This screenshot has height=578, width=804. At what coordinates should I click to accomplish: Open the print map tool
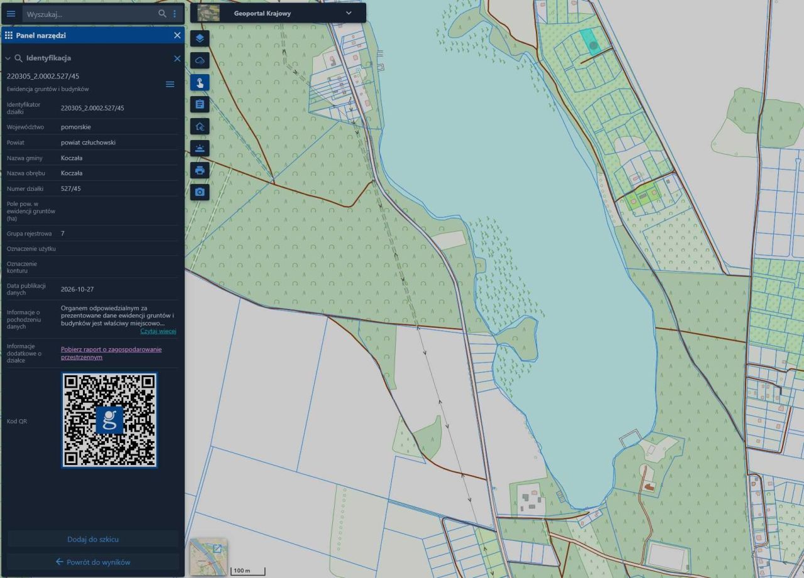pyautogui.click(x=200, y=170)
